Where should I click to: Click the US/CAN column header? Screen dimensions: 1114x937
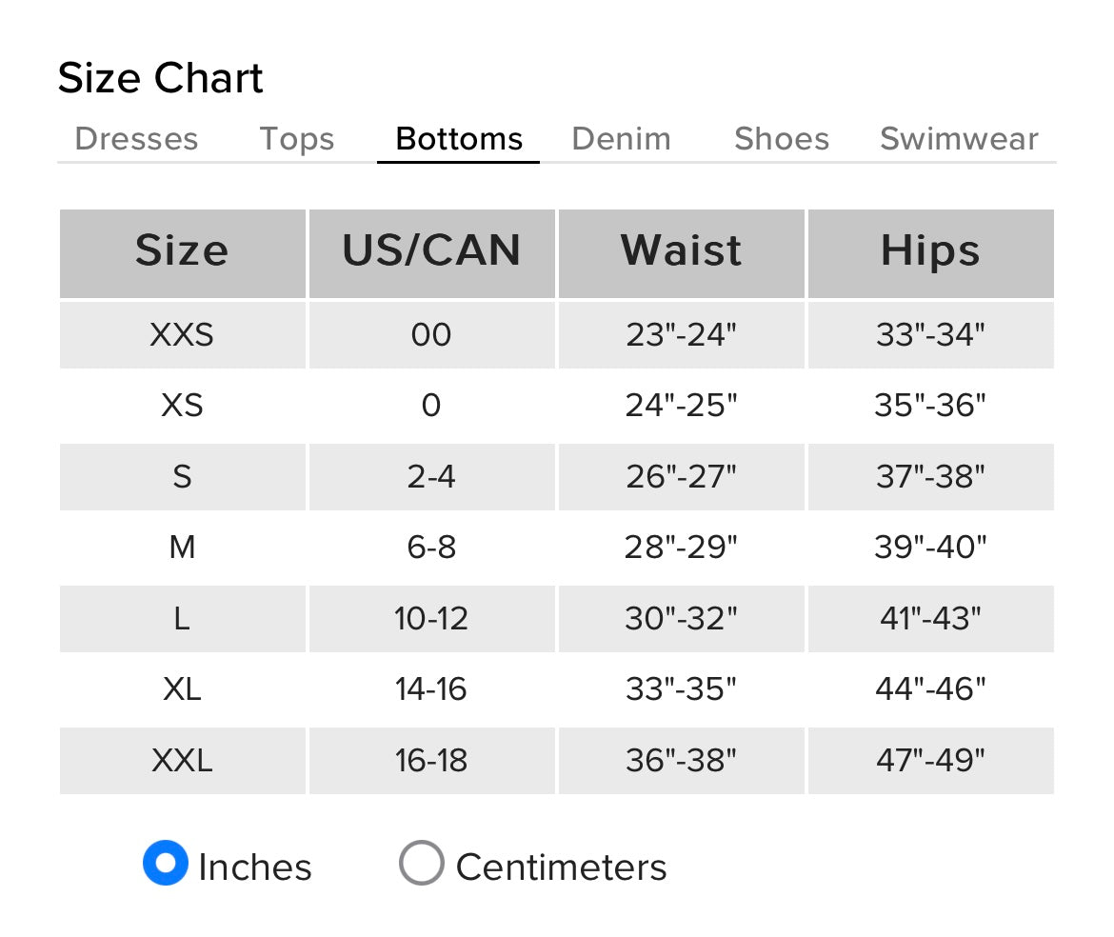coord(431,251)
